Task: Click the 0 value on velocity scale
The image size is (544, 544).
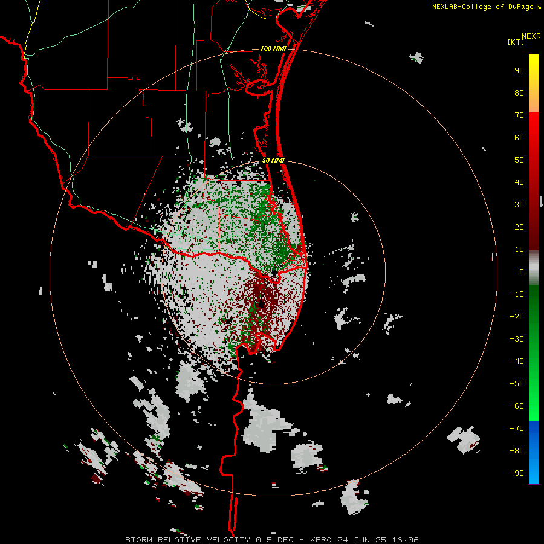Action: pyautogui.click(x=522, y=271)
